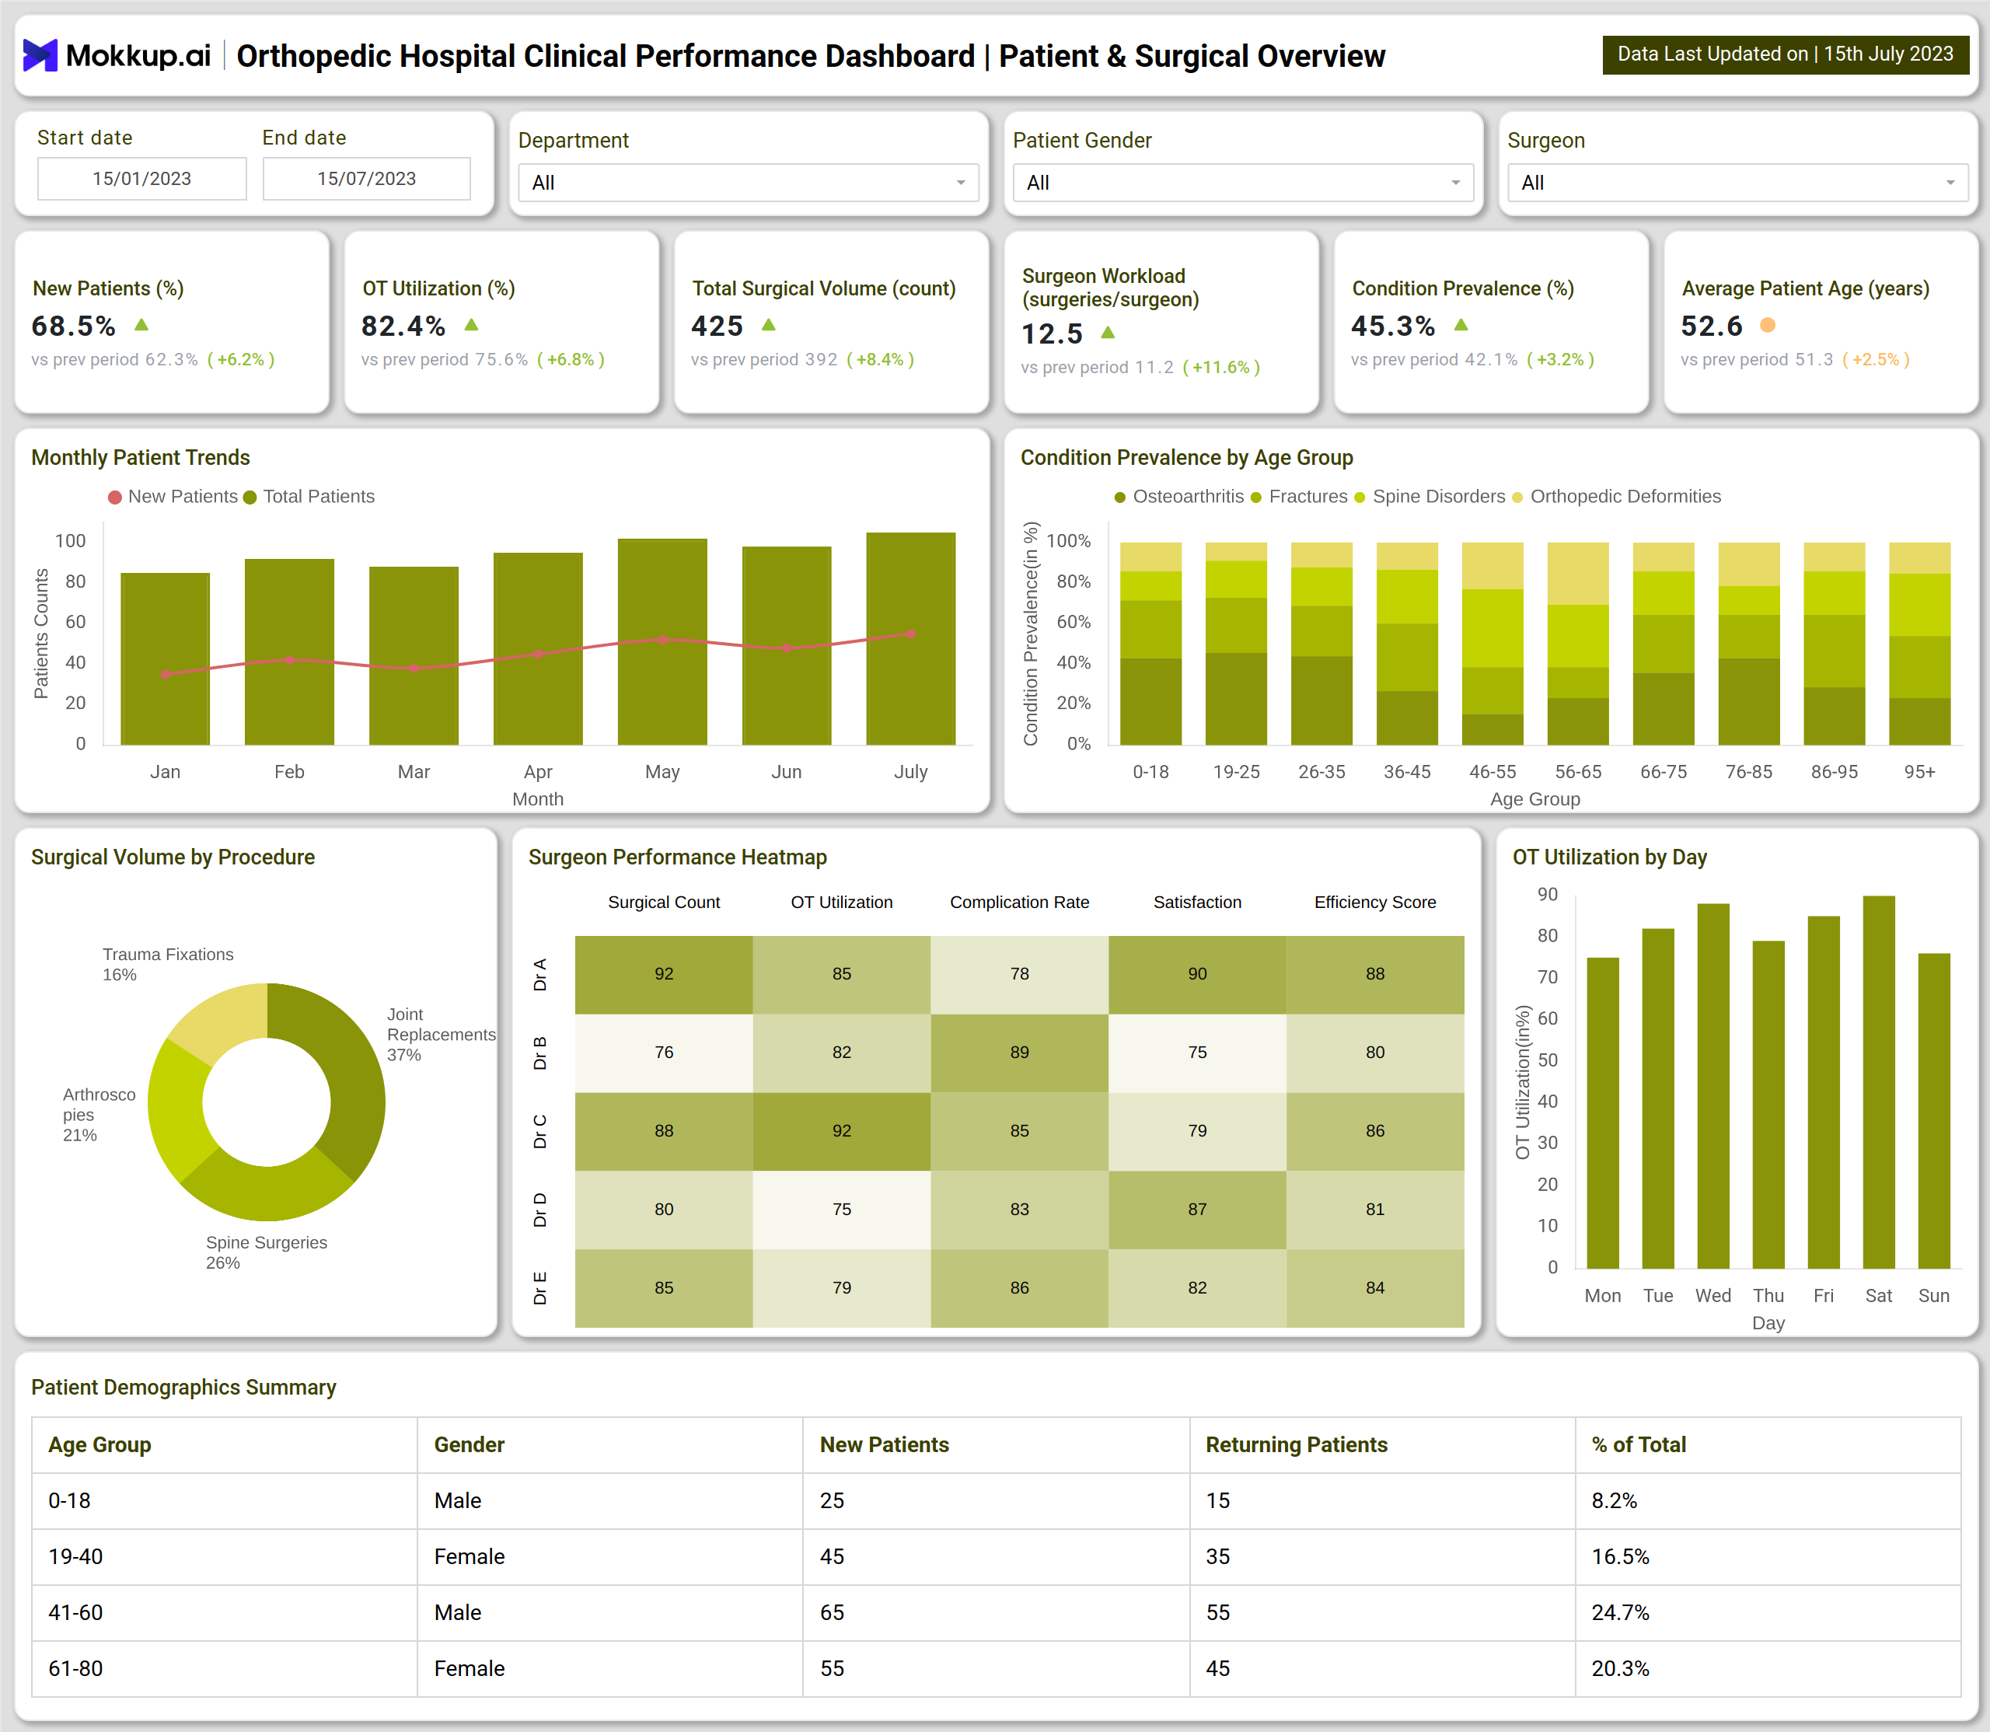
Task: Click the OT Utilization up-trend triangle icon
Action: [472, 325]
